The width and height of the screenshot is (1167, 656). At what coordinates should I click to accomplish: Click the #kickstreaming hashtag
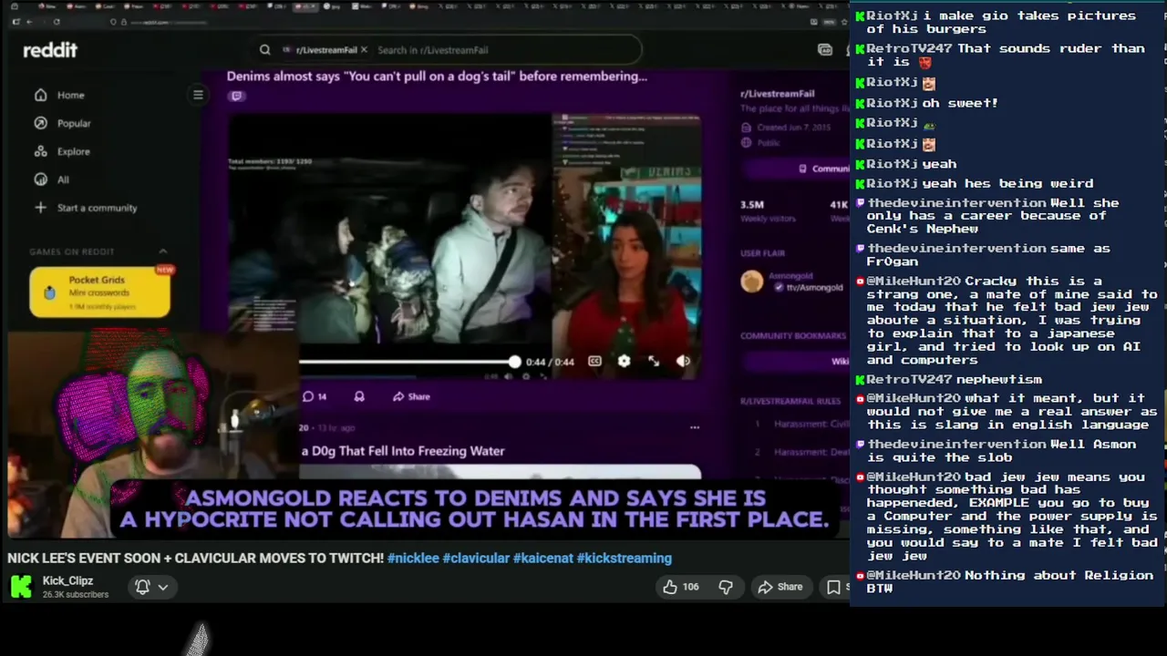[x=624, y=558]
